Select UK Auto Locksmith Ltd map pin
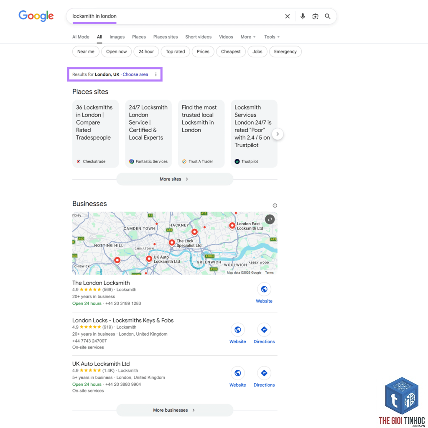This screenshot has height=428, width=428. point(149,258)
